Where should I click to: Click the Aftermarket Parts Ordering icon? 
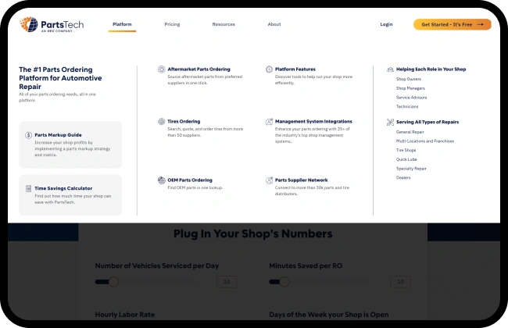161,70
